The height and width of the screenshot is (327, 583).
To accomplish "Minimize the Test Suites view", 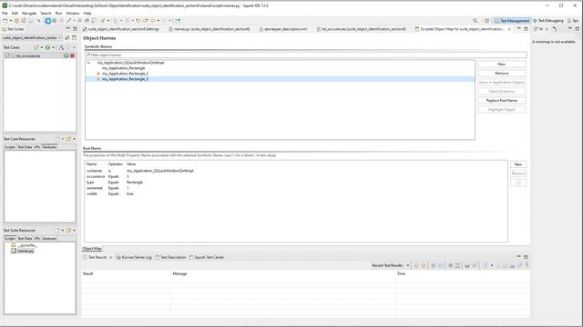I will [x=67, y=28].
